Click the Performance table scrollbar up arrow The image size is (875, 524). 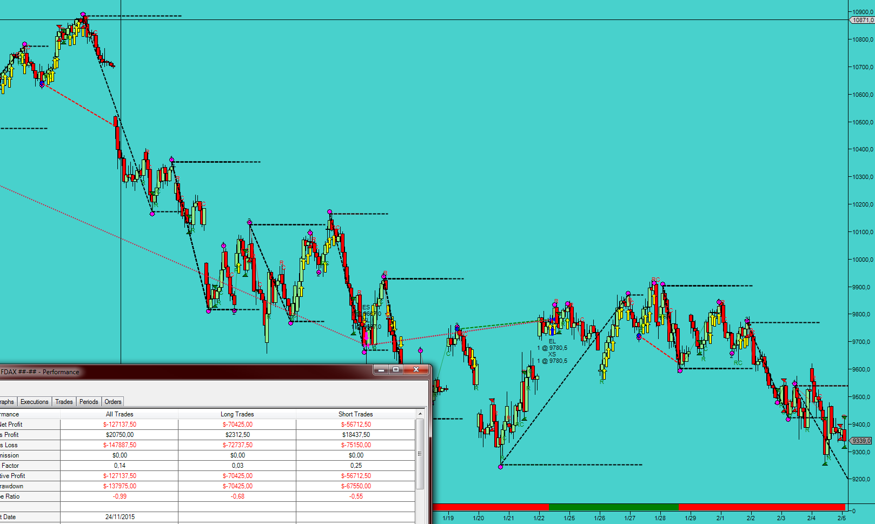pyautogui.click(x=420, y=414)
